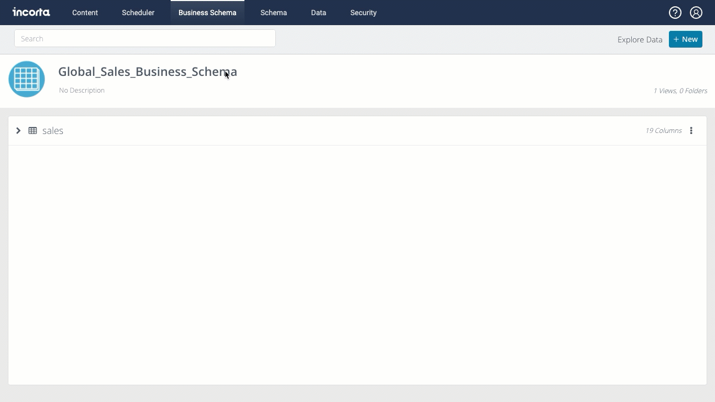Click the table icon beside sales
This screenshot has width=715, height=402.
point(32,131)
